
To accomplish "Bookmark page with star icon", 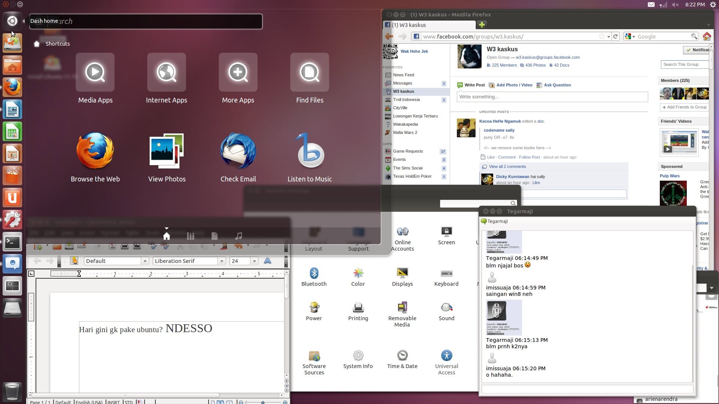I will point(601,36).
